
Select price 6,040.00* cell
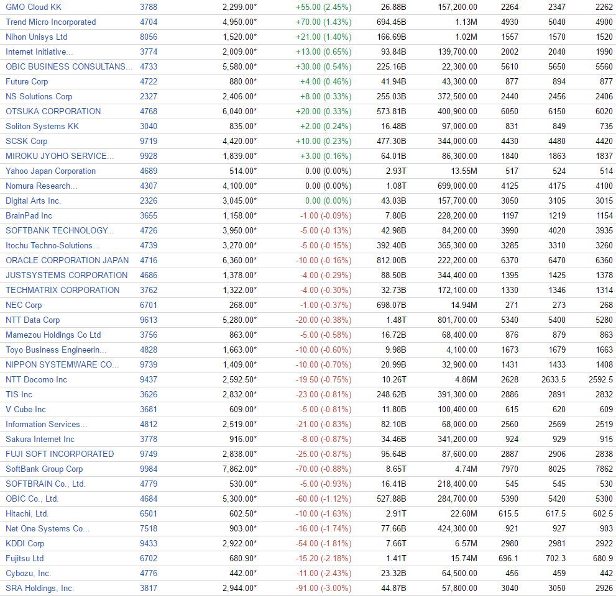tap(240, 111)
